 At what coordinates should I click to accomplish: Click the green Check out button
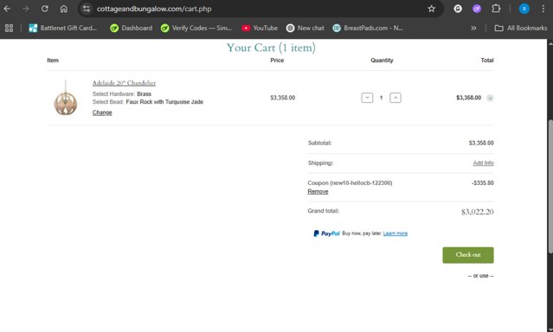(x=468, y=255)
